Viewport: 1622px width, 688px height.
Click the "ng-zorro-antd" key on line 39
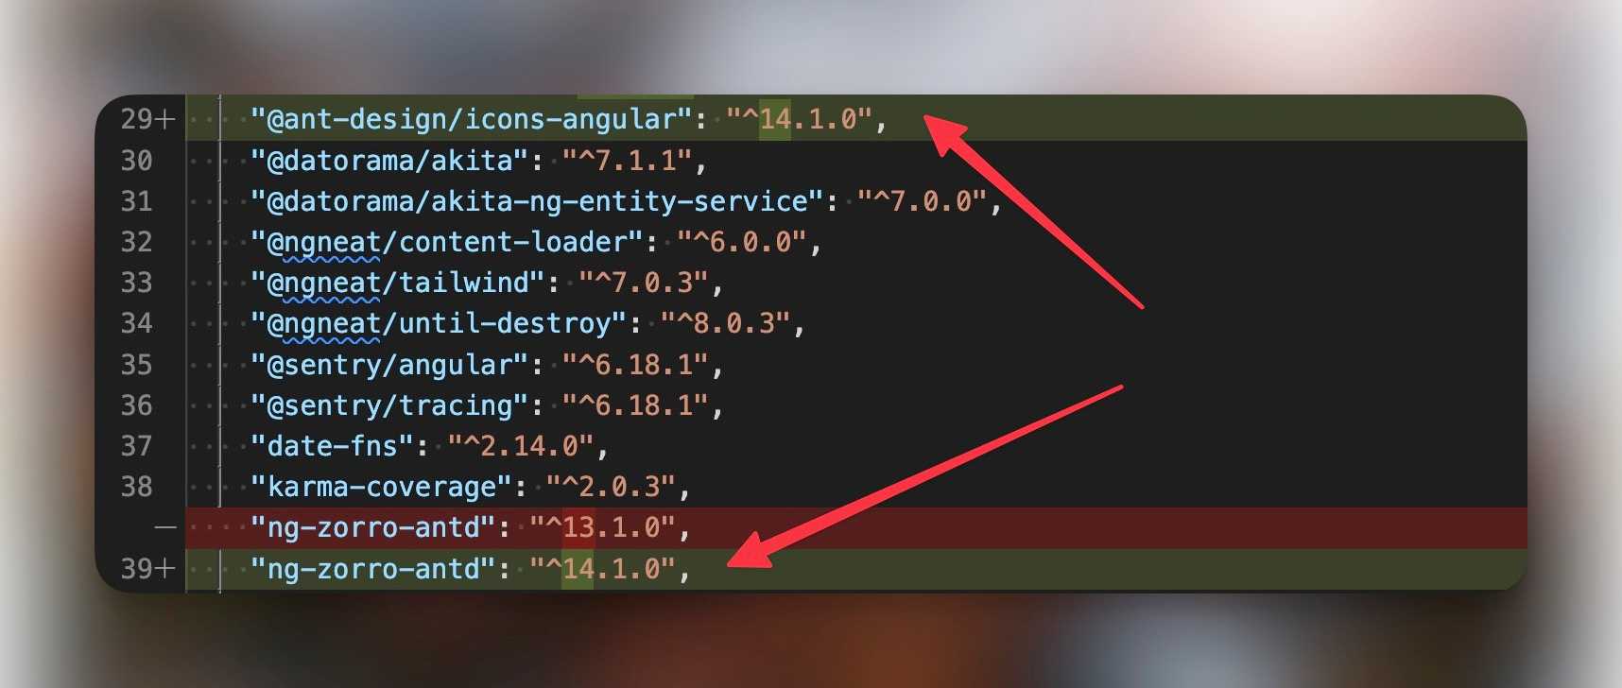(373, 569)
